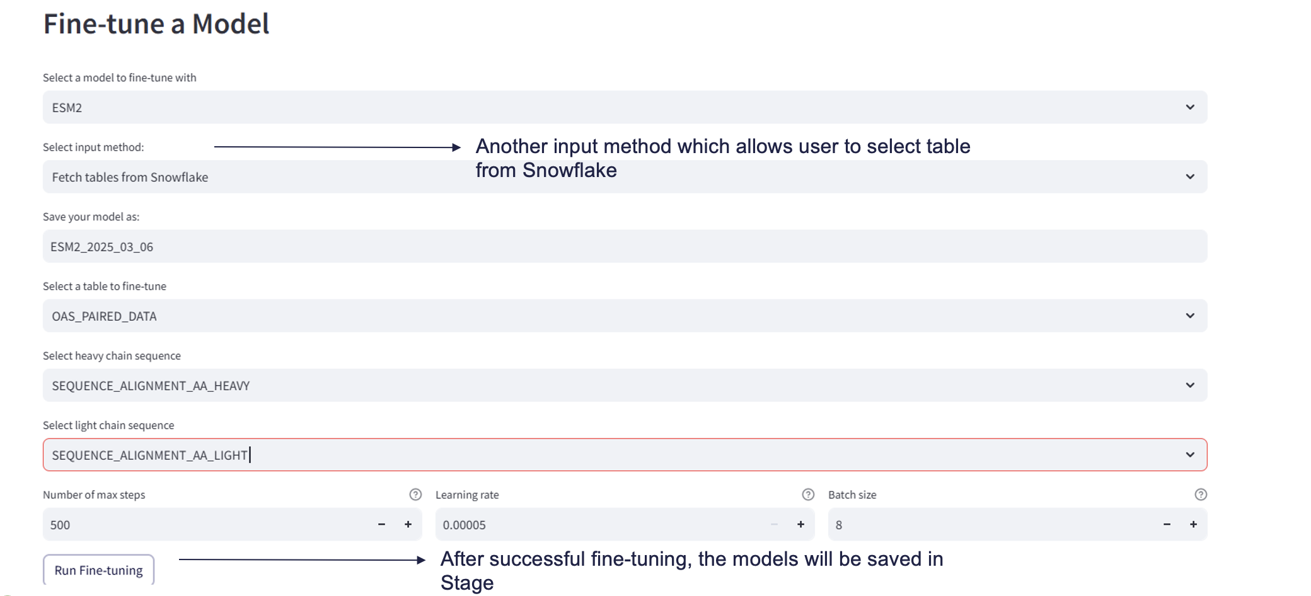Increase the number of max steps

[408, 524]
